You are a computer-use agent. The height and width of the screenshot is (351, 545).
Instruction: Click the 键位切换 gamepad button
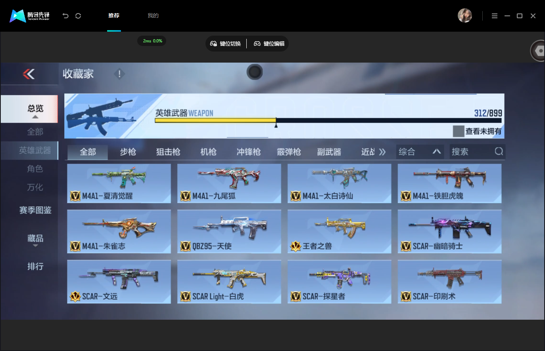(x=226, y=44)
